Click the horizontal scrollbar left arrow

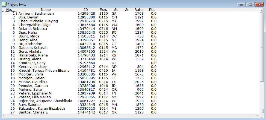coord(4,116)
